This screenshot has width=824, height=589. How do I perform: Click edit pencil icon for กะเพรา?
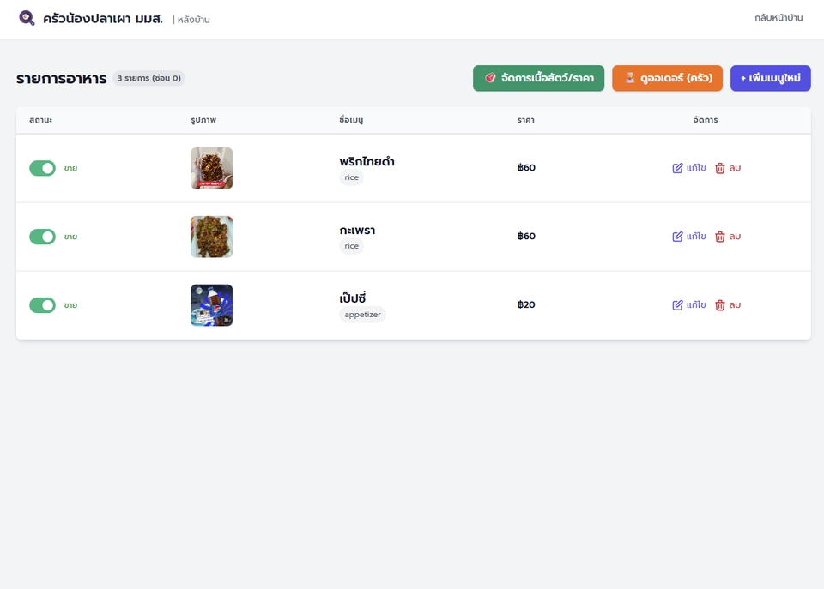pyautogui.click(x=677, y=237)
